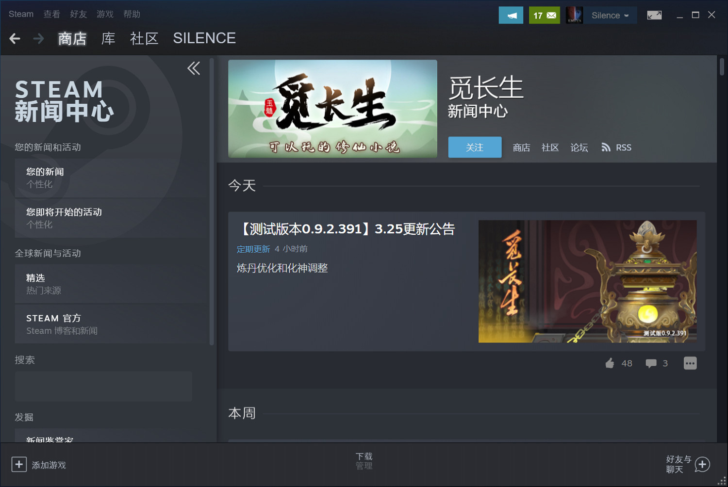
Task: Like the update post with thumbs-up icon
Action: pyautogui.click(x=611, y=363)
